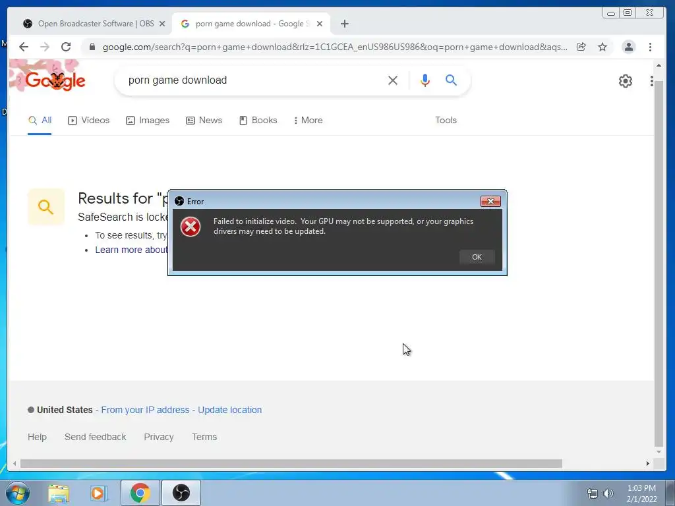Open a new Chrome tab

pos(344,24)
